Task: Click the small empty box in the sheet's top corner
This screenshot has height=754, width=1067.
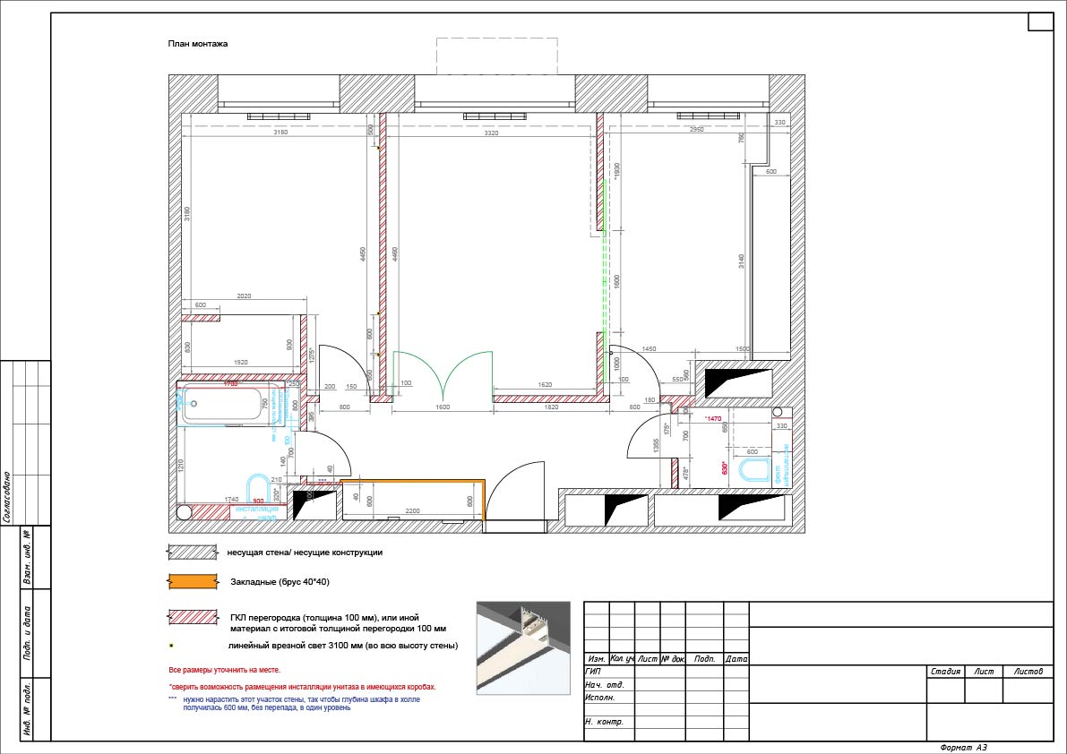Action: (1040, 21)
